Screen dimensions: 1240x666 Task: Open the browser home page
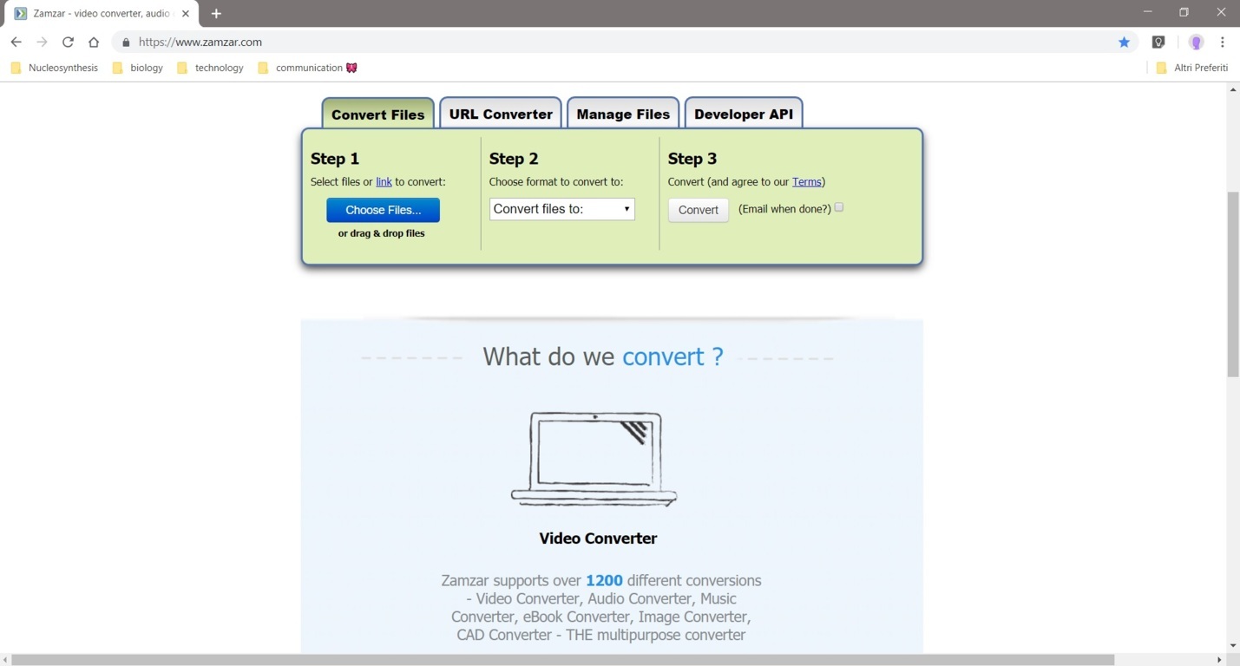point(94,42)
